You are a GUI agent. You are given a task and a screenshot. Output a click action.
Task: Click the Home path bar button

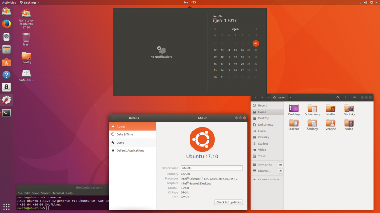[x=280, y=98]
